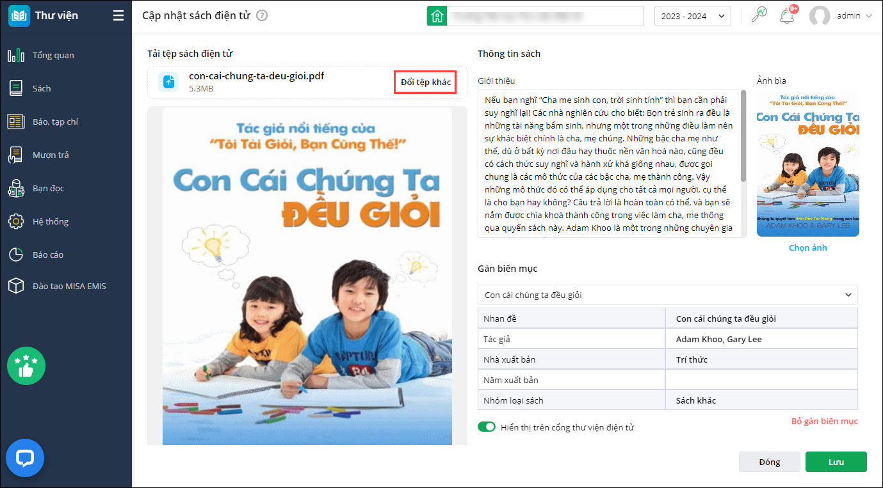Image resolution: width=883 pixels, height=488 pixels.
Task: Toggle display on digital library portal switch
Action: click(x=487, y=427)
